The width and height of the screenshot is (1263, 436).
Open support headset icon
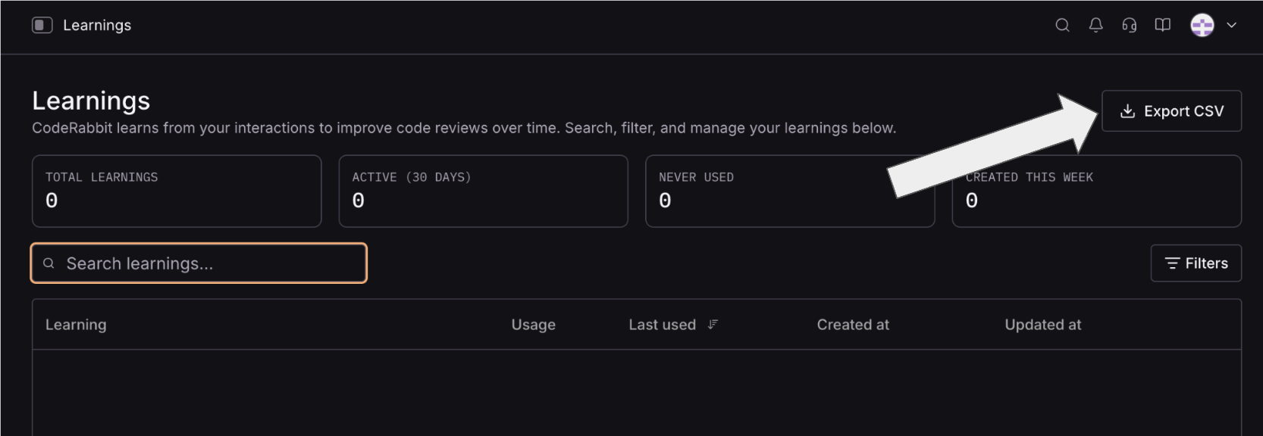click(1129, 25)
